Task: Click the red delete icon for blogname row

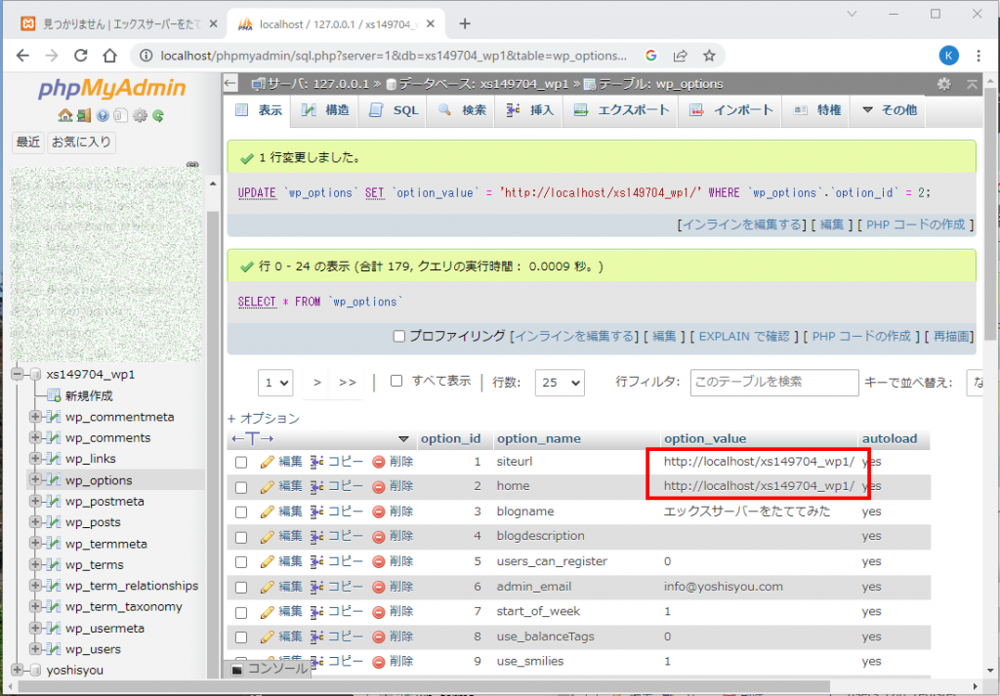Action: [379, 512]
